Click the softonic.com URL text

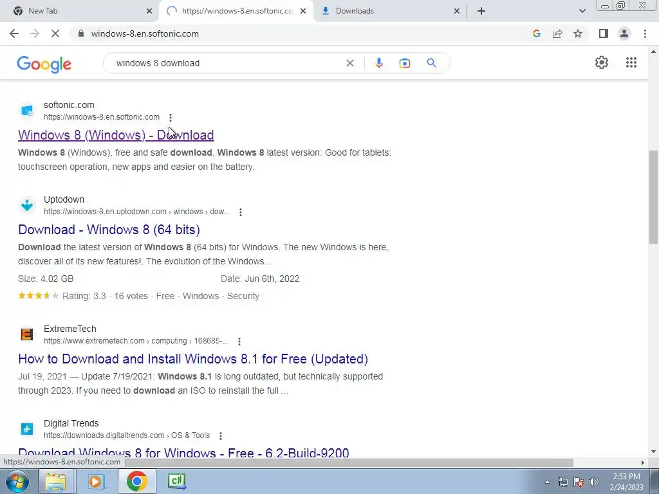click(102, 117)
